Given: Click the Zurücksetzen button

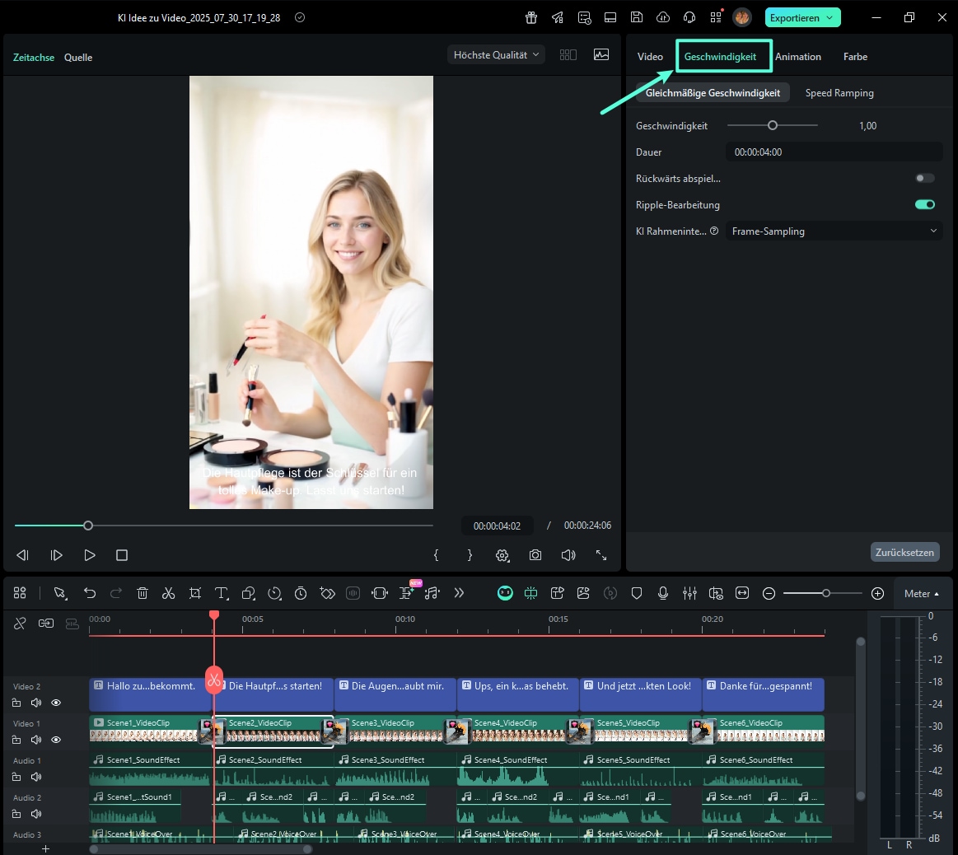Looking at the screenshot, I should [904, 552].
